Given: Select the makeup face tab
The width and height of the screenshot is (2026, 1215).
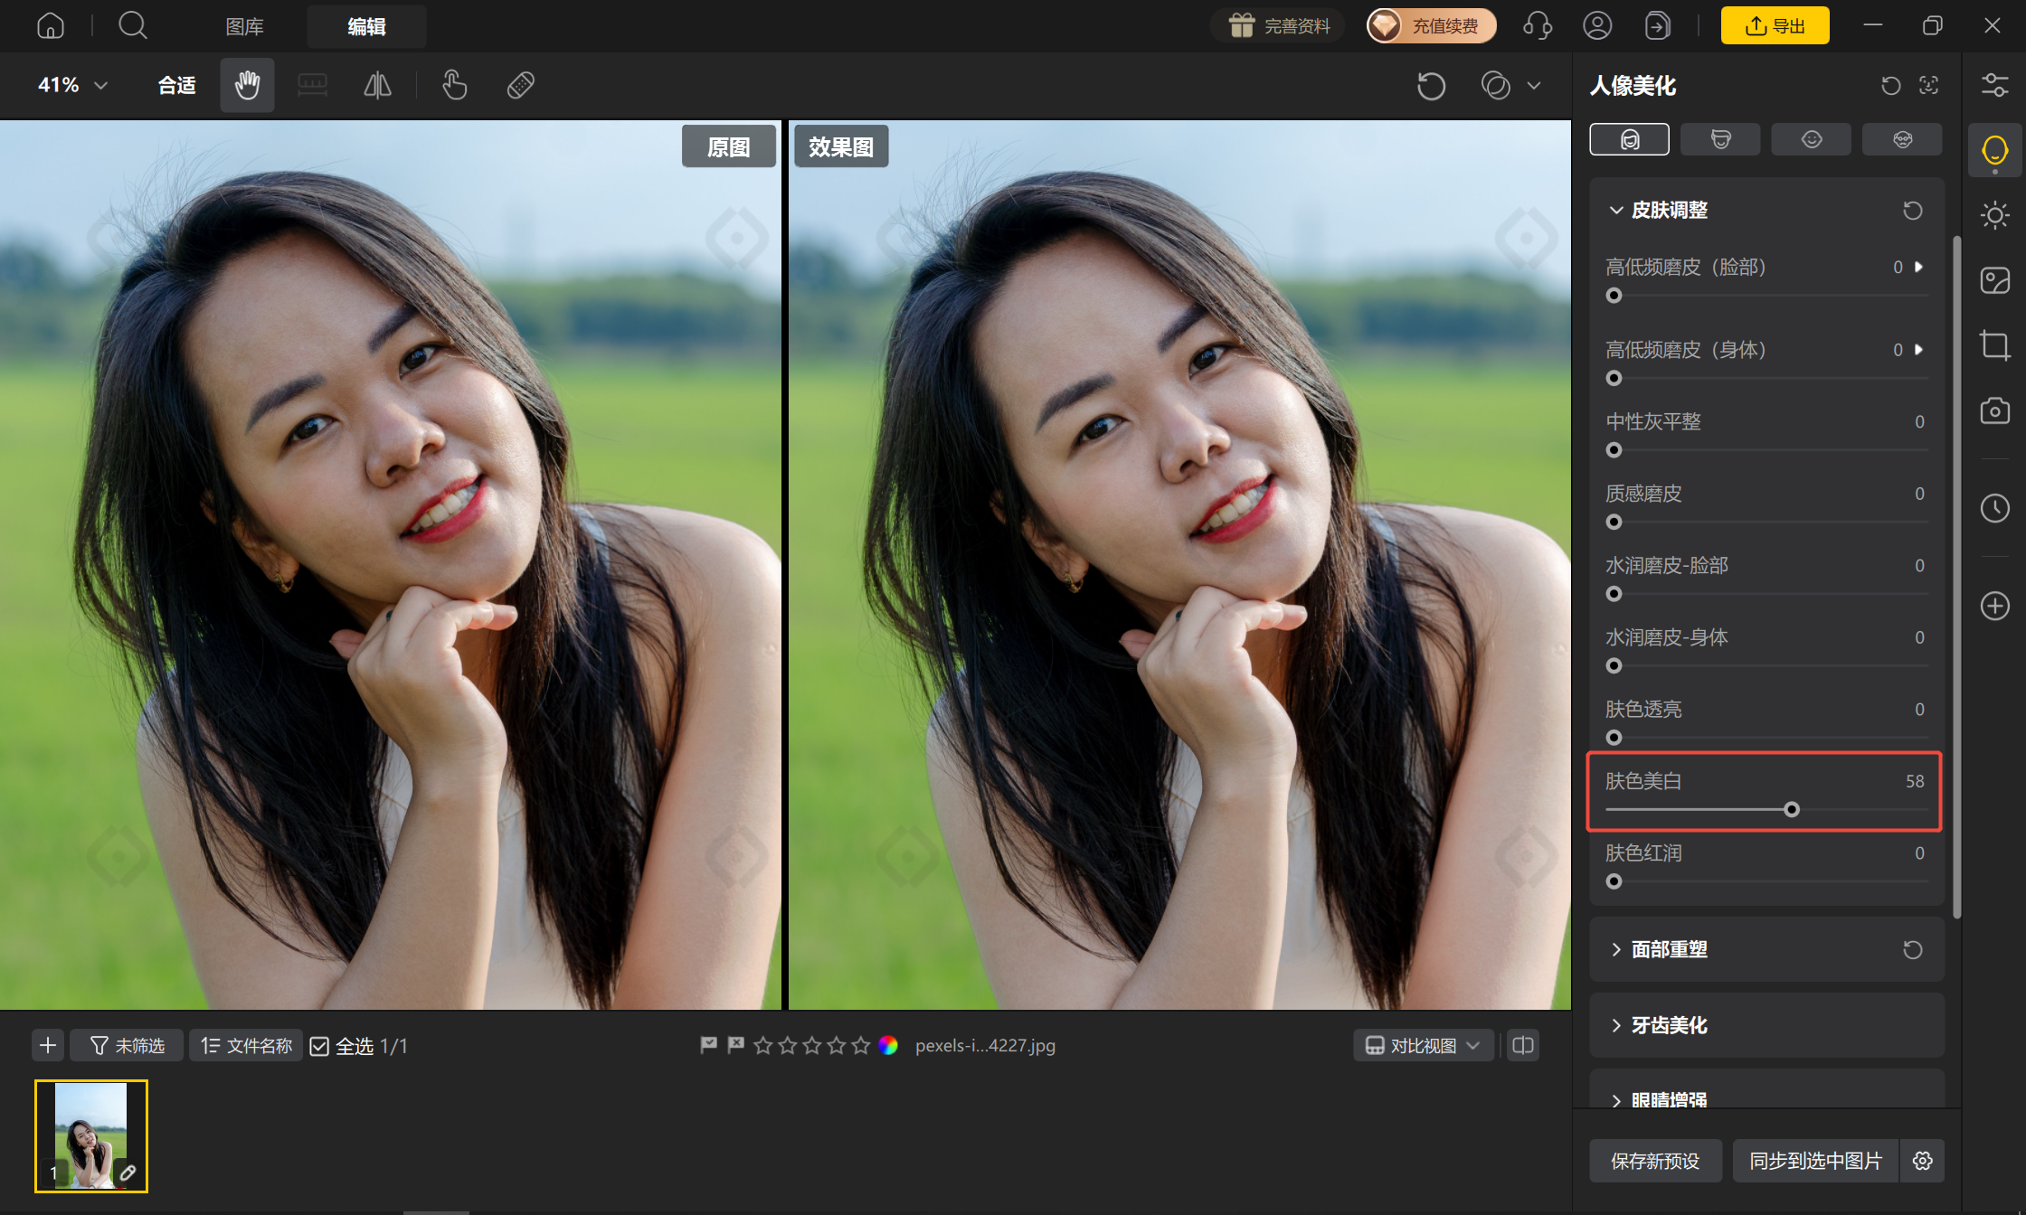Looking at the screenshot, I should (1811, 139).
